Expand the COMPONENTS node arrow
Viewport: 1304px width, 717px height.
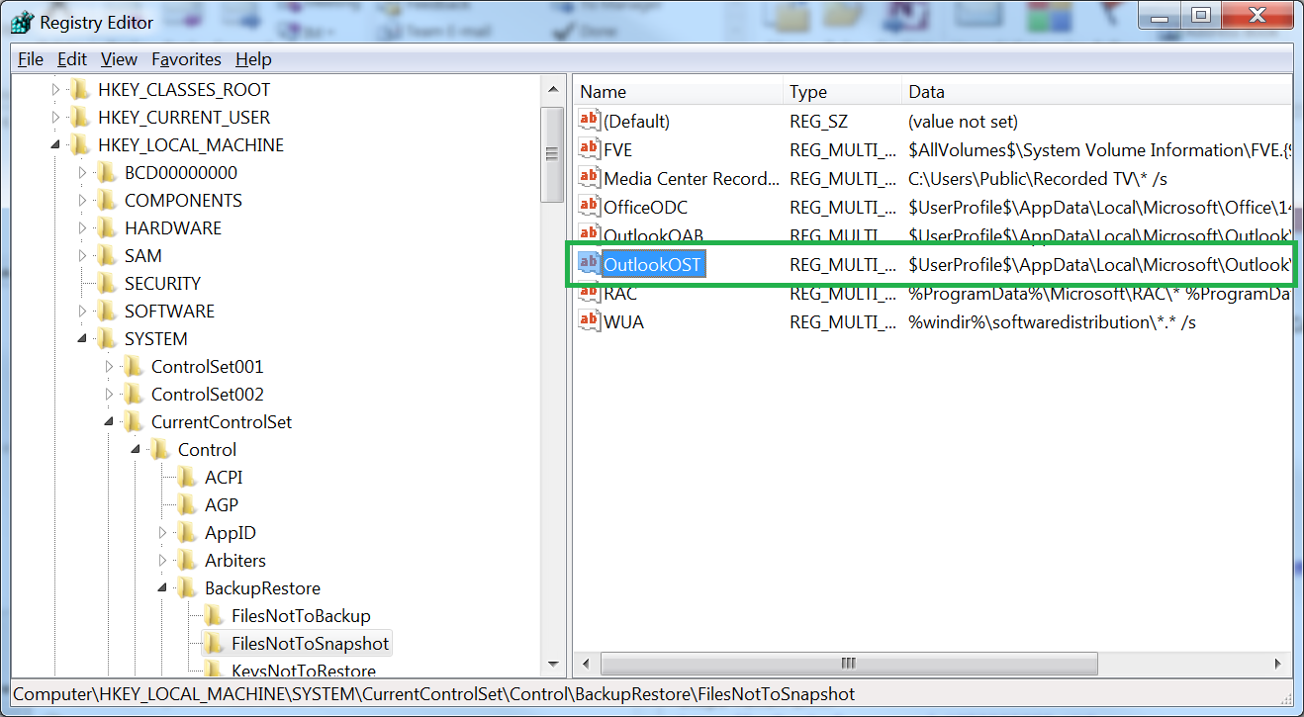pos(82,201)
